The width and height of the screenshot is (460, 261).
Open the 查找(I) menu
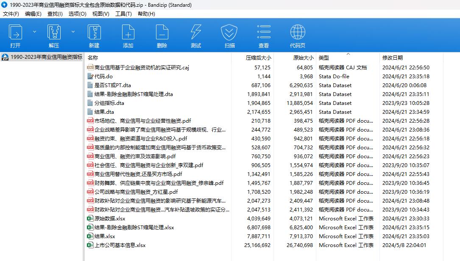tap(55, 14)
